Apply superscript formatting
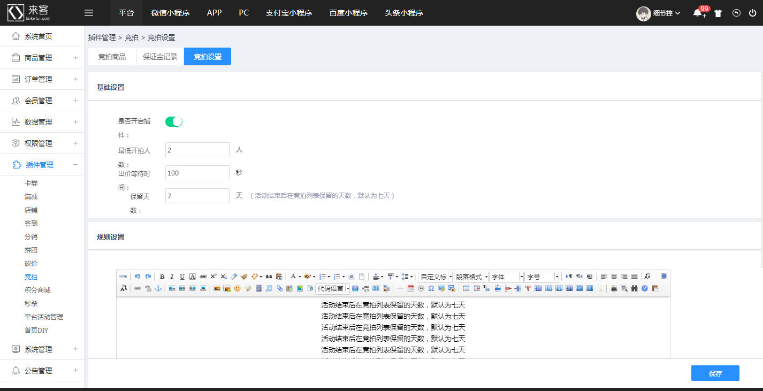763x391 pixels. click(213, 277)
